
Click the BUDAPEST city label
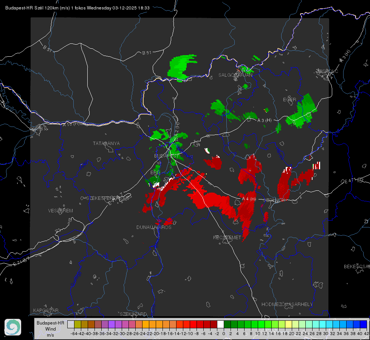166,156
